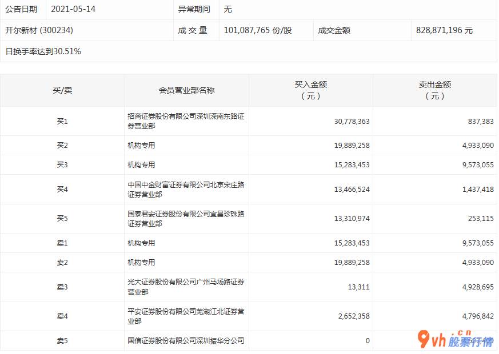
Task: Select 4,933,090 in the 买2 row
Action: 478,146
